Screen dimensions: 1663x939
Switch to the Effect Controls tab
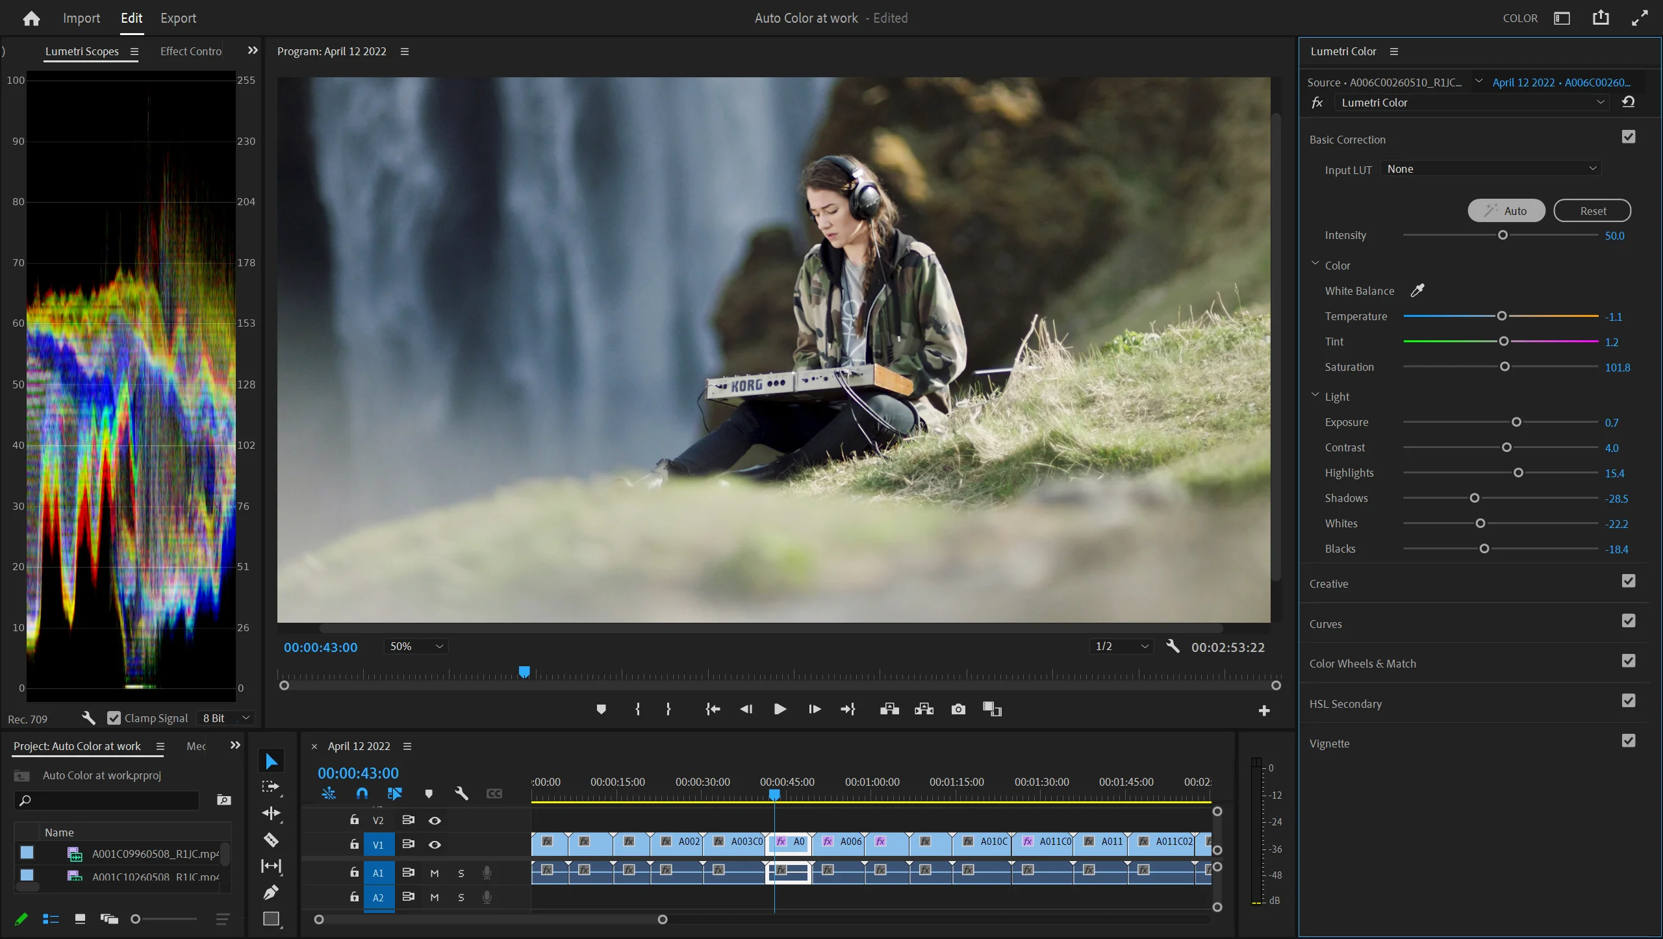coord(189,51)
